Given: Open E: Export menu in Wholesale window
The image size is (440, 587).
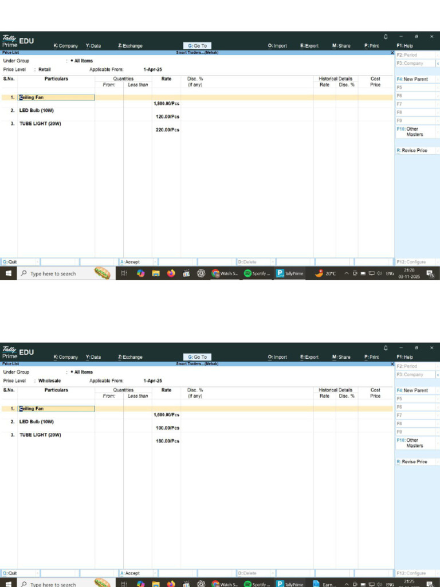Looking at the screenshot, I should pos(309,357).
